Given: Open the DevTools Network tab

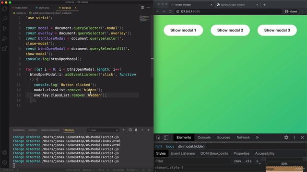Looking at the screenshot, I should click(x=243, y=138).
